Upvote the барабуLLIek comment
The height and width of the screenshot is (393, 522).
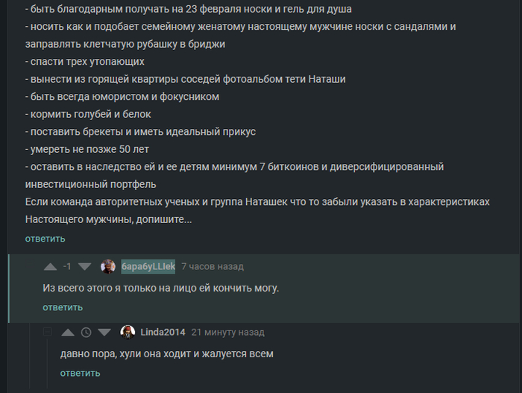(51, 266)
